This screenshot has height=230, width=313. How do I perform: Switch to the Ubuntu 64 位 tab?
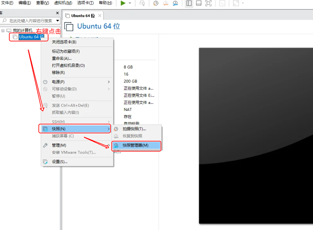click(x=83, y=16)
